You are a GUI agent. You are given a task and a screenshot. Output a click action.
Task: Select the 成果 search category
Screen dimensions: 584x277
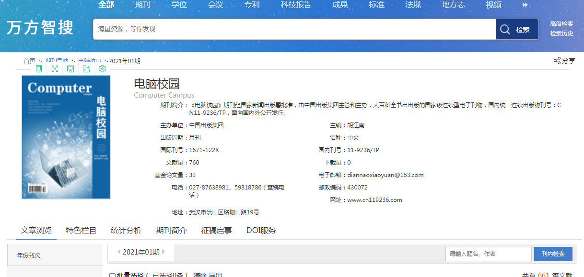[x=340, y=5]
